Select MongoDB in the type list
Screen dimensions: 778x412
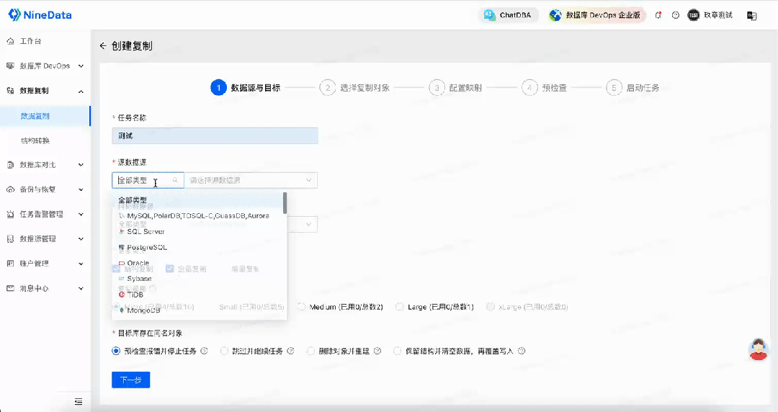pyautogui.click(x=197, y=310)
